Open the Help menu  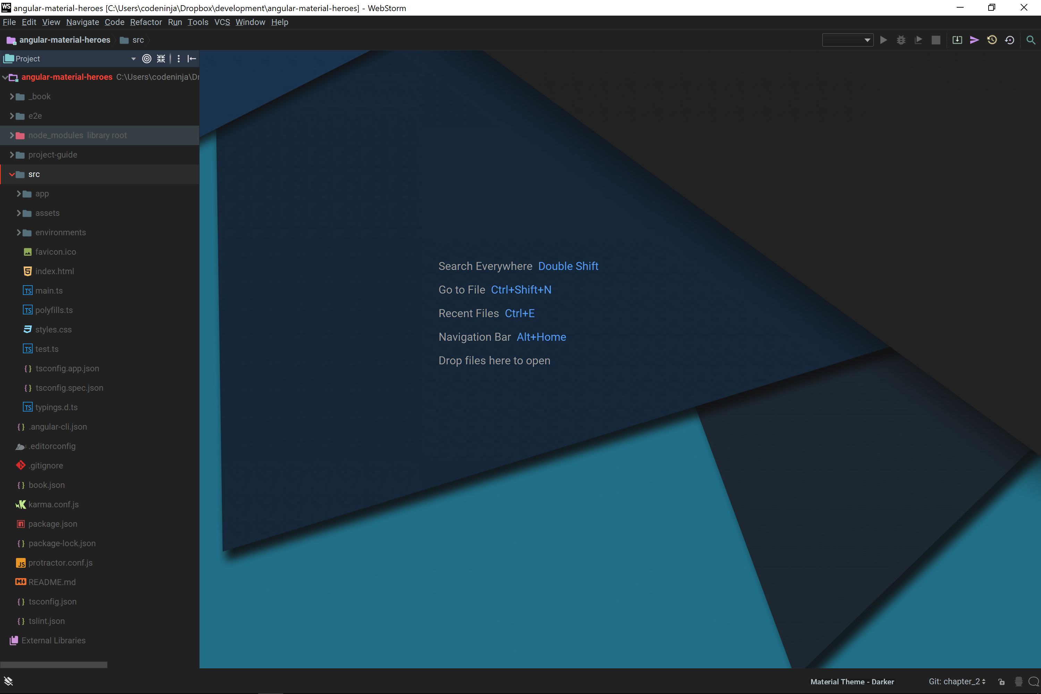[x=280, y=22]
